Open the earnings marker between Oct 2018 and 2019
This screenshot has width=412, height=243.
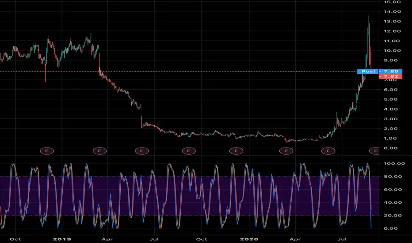click(x=47, y=151)
